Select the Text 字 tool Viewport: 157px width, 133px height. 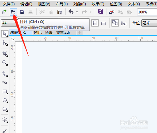coord(5,120)
